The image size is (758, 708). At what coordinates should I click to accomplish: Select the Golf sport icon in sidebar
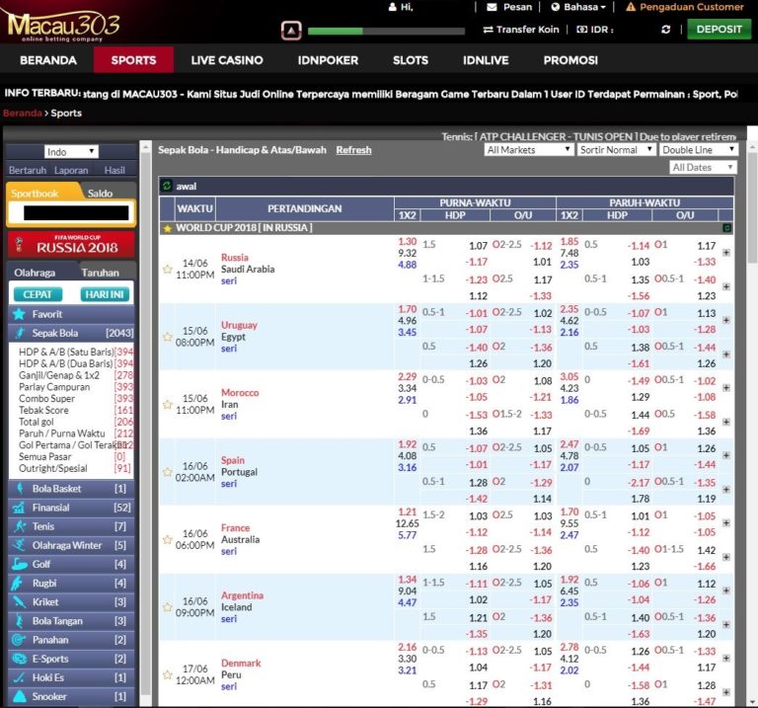19,564
